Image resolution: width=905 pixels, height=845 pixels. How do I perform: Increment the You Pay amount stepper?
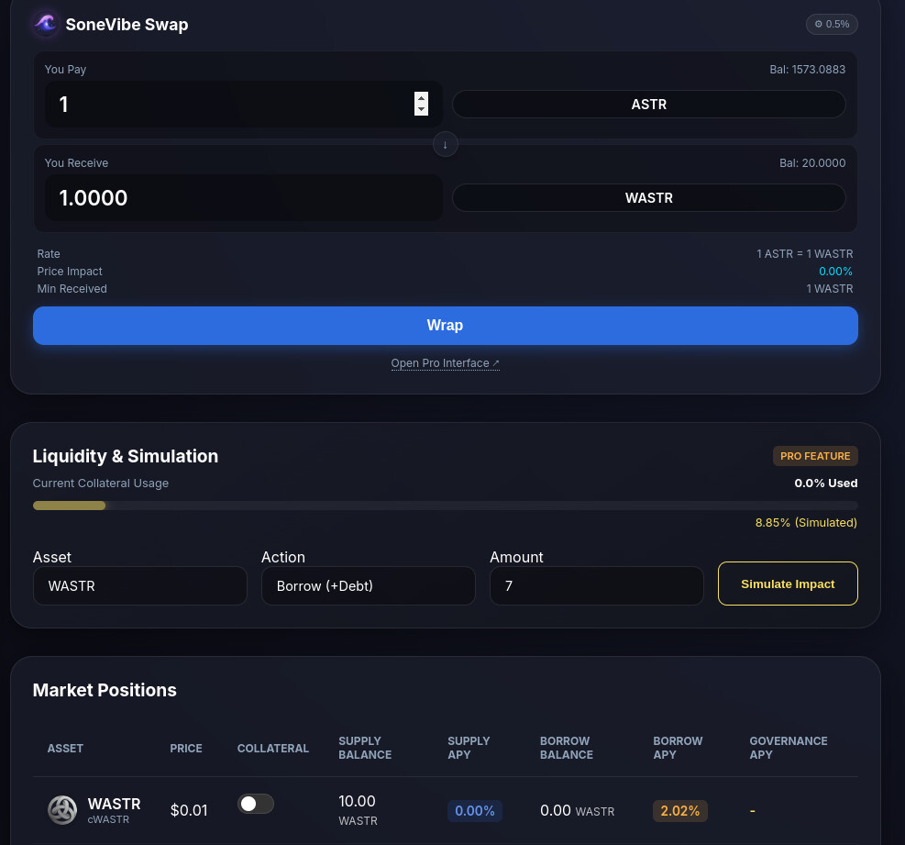(x=422, y=98)
